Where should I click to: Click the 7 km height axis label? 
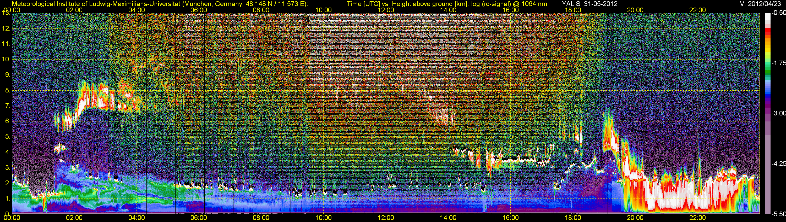pos(7,106)
